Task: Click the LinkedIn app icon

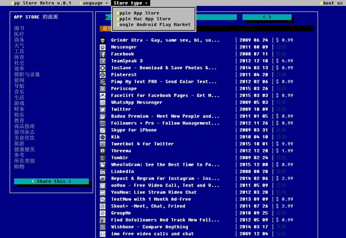Action: [103, 171]
